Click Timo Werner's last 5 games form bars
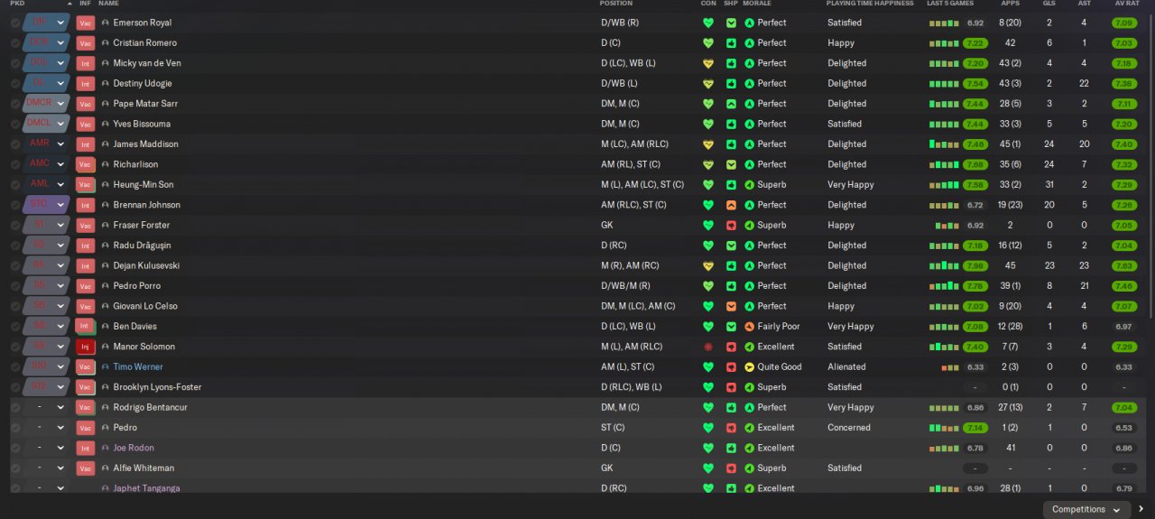 click(950, 367)
